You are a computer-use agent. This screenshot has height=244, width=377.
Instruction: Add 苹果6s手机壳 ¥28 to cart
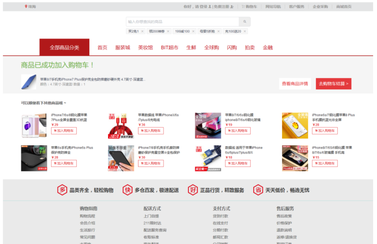64,164
